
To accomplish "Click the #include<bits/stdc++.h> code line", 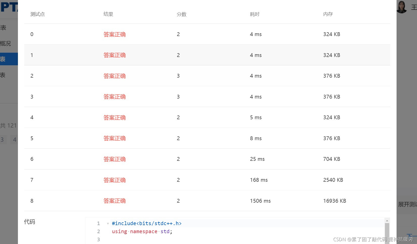I will pos(147,223).
